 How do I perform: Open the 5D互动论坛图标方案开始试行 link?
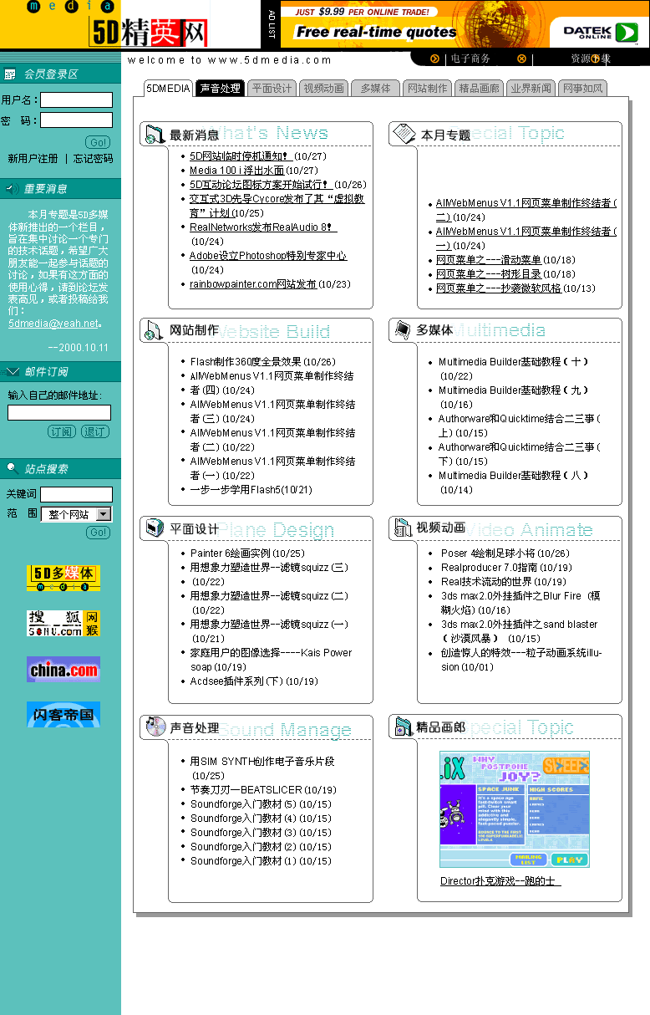[x=261, y=185]
